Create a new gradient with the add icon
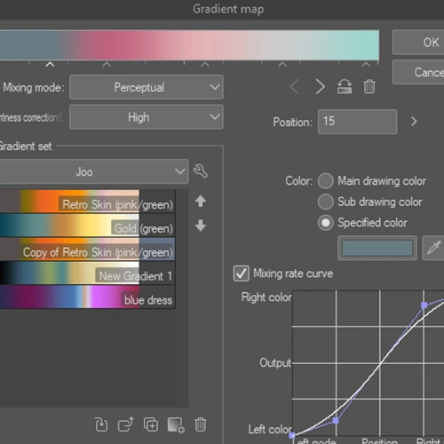 point(176,425)
